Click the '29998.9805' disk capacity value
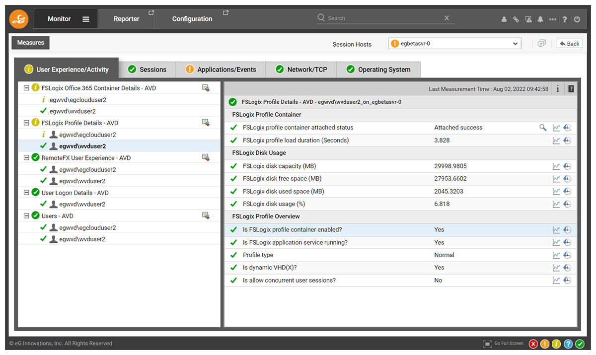The width and height of the screenshot is (596, 355). [x=450, y=166]
